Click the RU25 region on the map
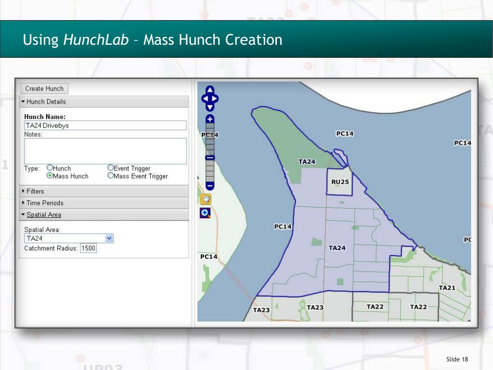 [x=340, y=182]
